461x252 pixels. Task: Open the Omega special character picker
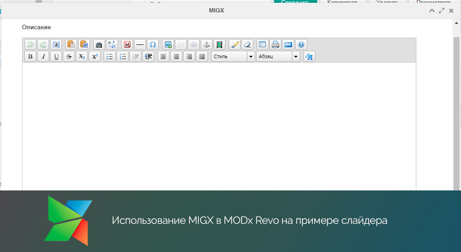tap(153, 44)
